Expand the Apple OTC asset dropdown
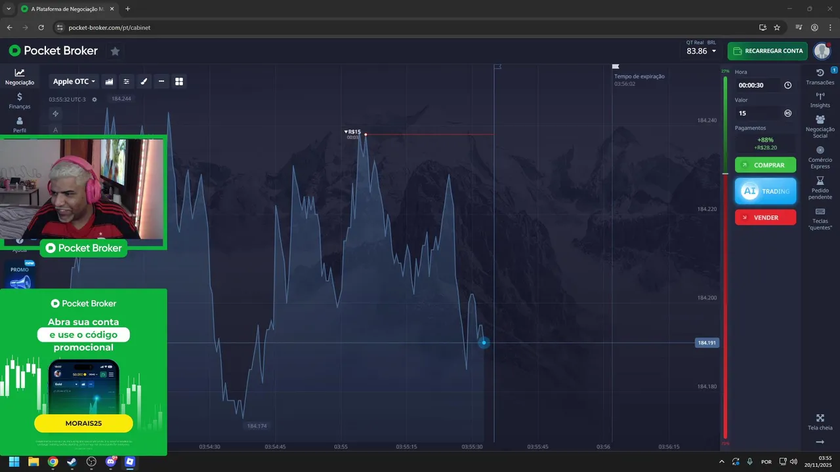840x472 pixels. click(74, 81)
